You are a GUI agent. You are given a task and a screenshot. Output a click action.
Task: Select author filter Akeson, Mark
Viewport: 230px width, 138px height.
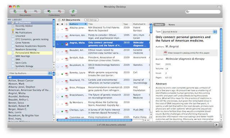pos(30,84)
